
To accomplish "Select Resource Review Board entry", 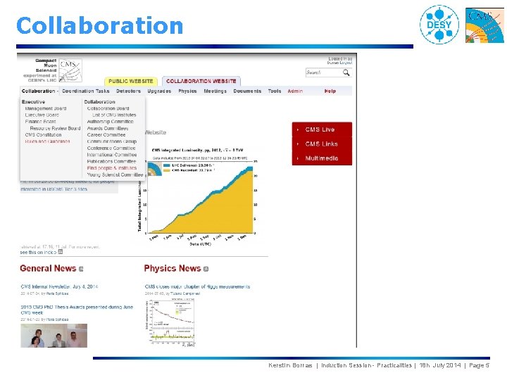I will click(x=56, y=128).
